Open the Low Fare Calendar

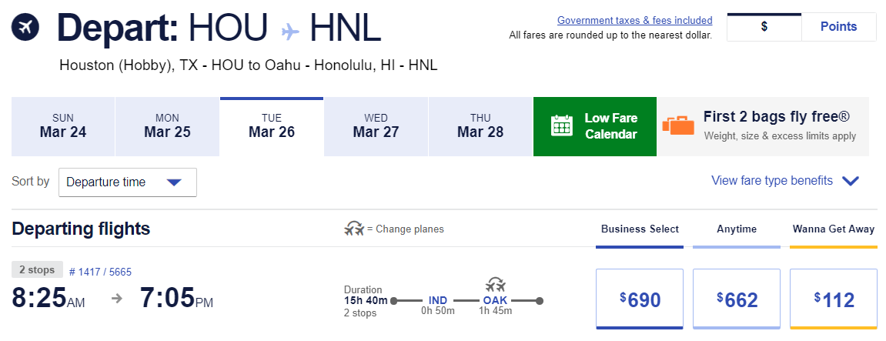click(594, 126)
